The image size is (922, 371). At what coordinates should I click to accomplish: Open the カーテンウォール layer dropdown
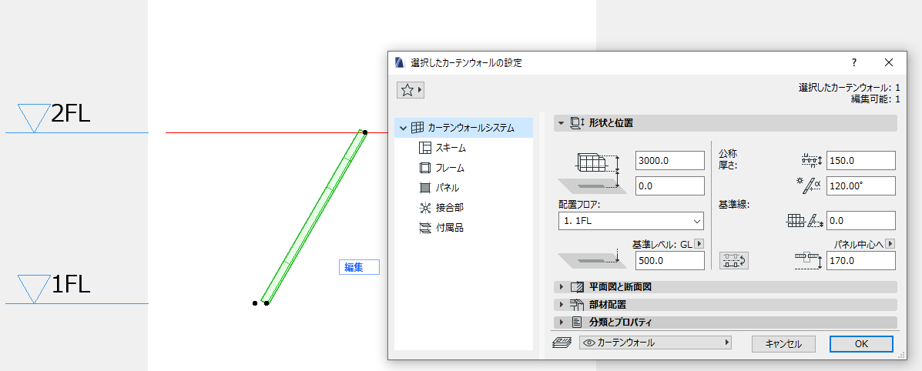[x=655, y=343]
